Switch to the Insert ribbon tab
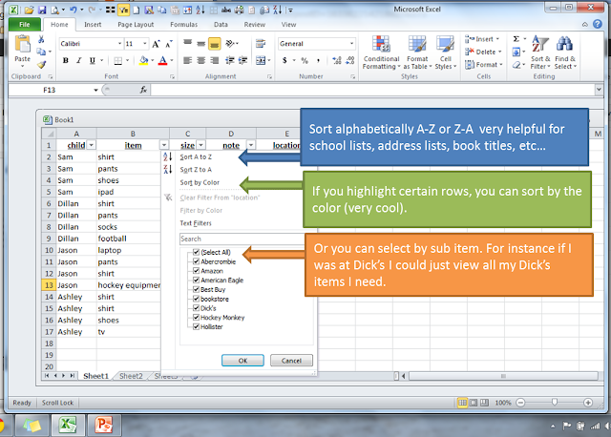Viewport: 611px width, 437px height. coord(93,24)
